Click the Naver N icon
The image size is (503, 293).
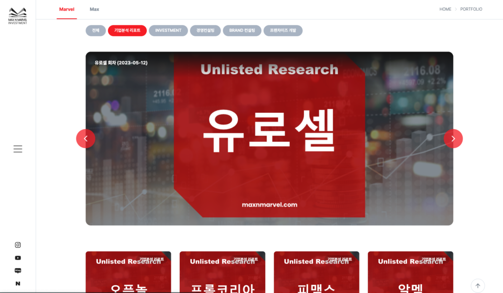(x=18, y=283)
